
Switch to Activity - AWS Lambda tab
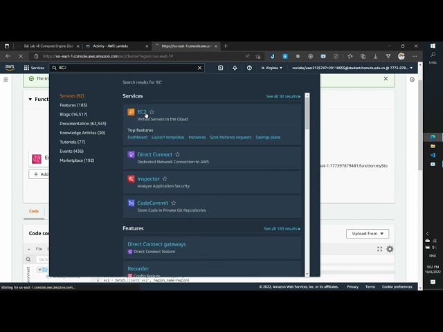(x=117, y=46)
